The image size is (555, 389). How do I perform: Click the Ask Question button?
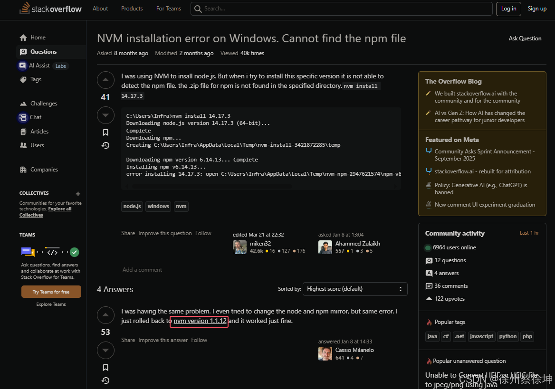coord(525,38)
